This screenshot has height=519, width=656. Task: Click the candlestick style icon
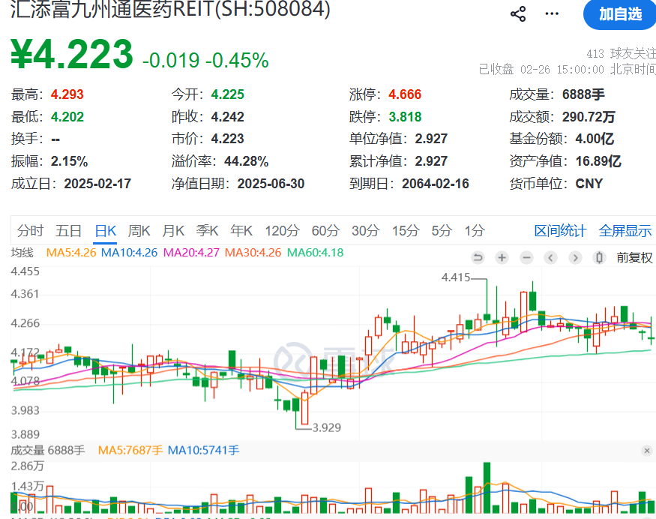pyautogui.click(x=599, y=257)
